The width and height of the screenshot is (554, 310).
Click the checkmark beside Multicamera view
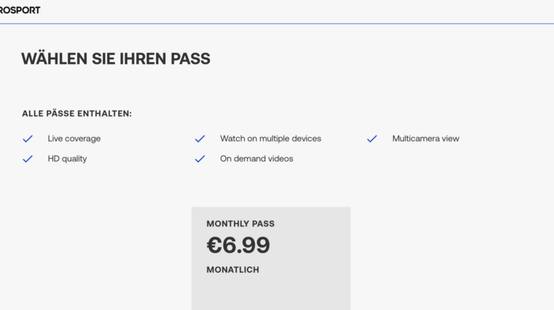[372, 139]
